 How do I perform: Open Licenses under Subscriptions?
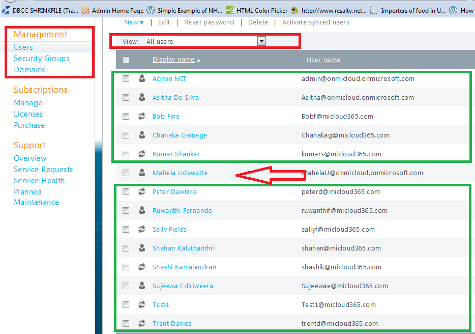[28, 114]
